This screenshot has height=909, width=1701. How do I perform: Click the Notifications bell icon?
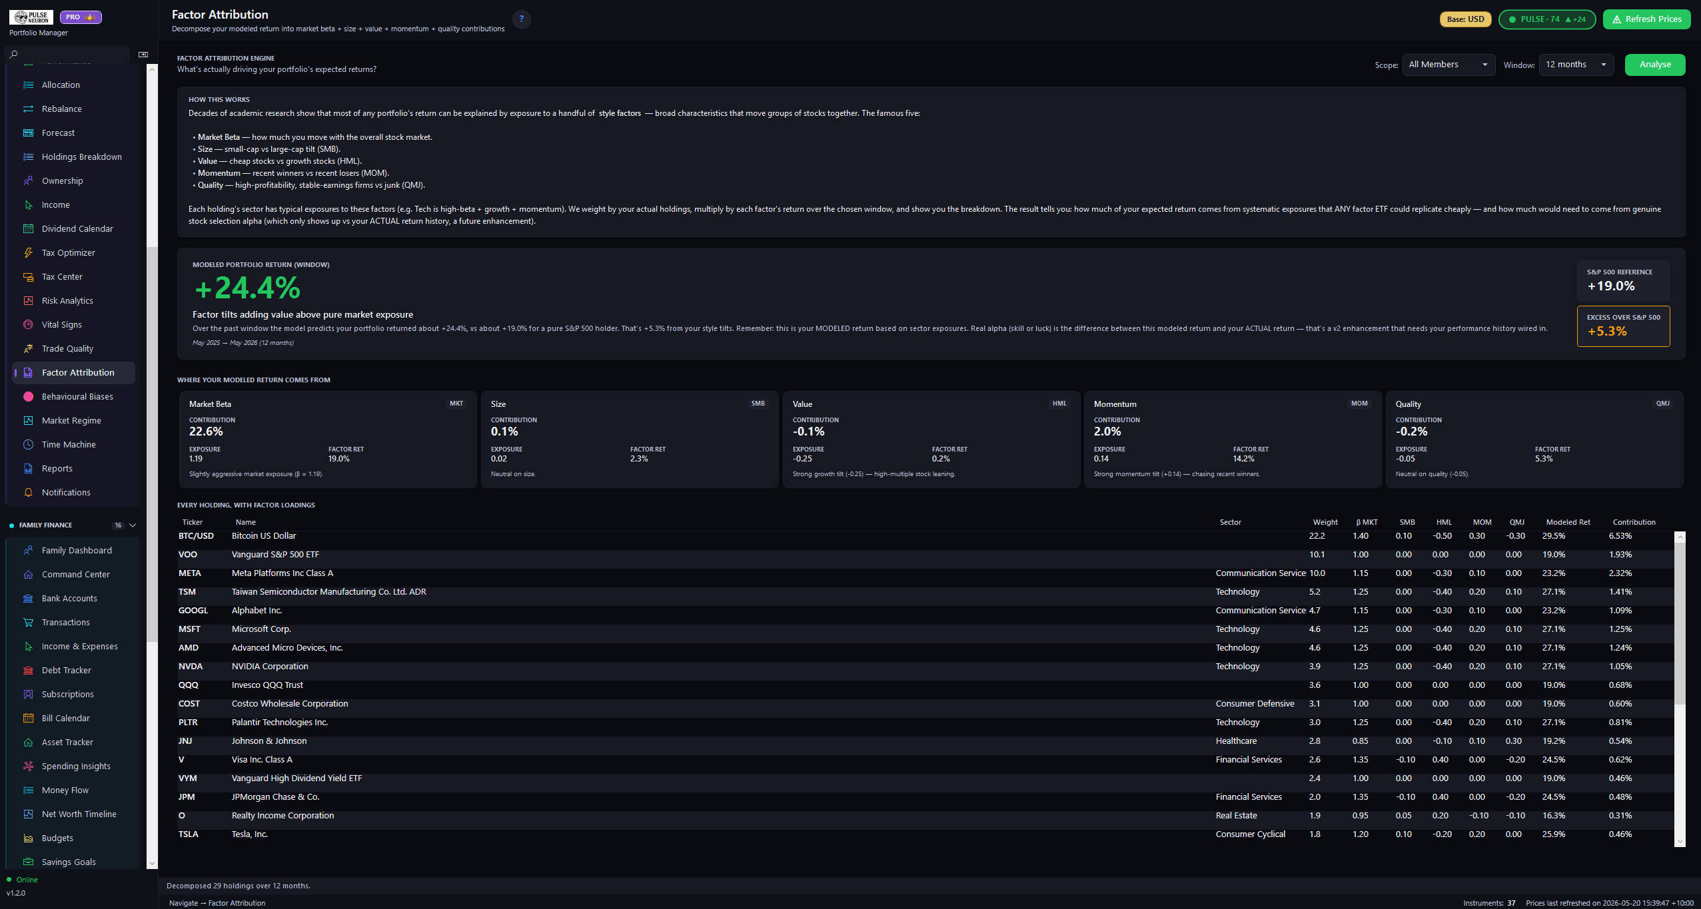[28, 492]
